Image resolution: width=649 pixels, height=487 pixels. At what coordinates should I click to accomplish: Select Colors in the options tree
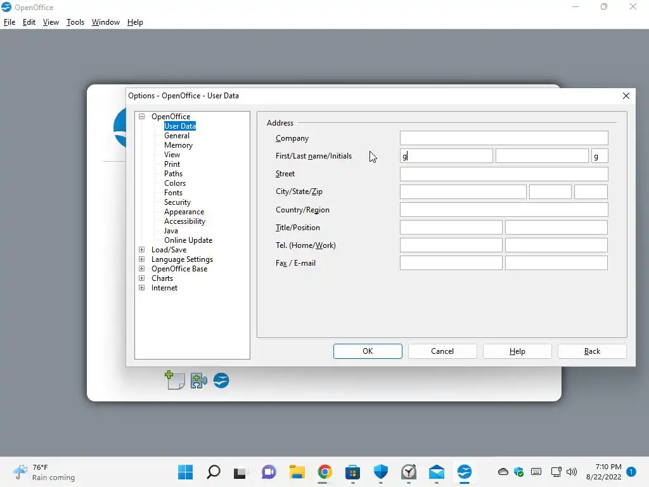(x=175, y=183)
